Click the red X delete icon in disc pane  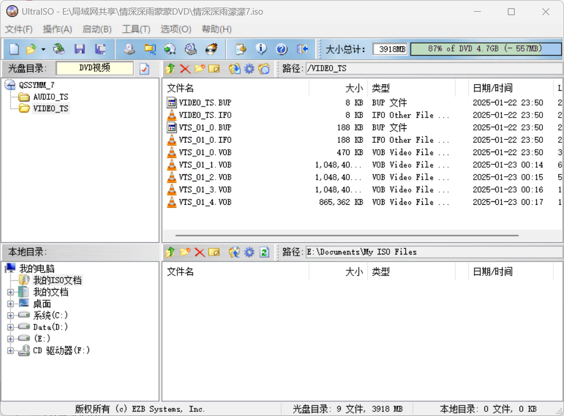(185, 68)
